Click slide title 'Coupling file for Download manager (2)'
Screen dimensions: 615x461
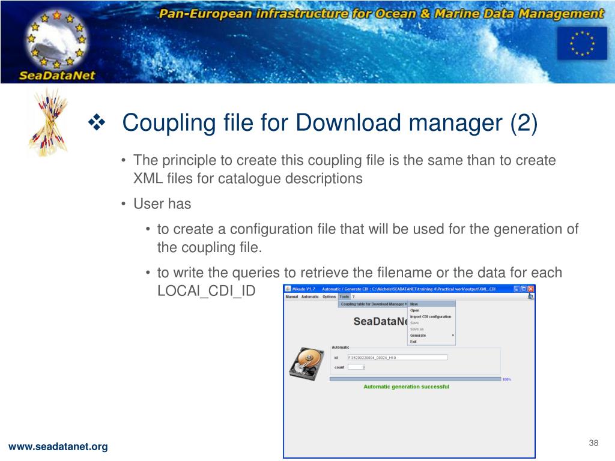330,123
